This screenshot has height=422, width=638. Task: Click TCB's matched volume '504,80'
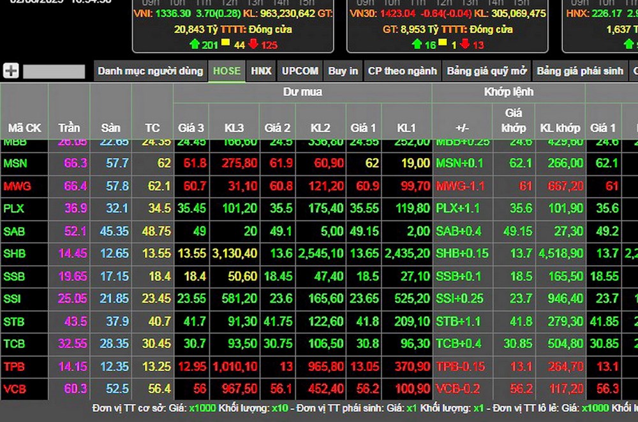click(x=565, y=344)
